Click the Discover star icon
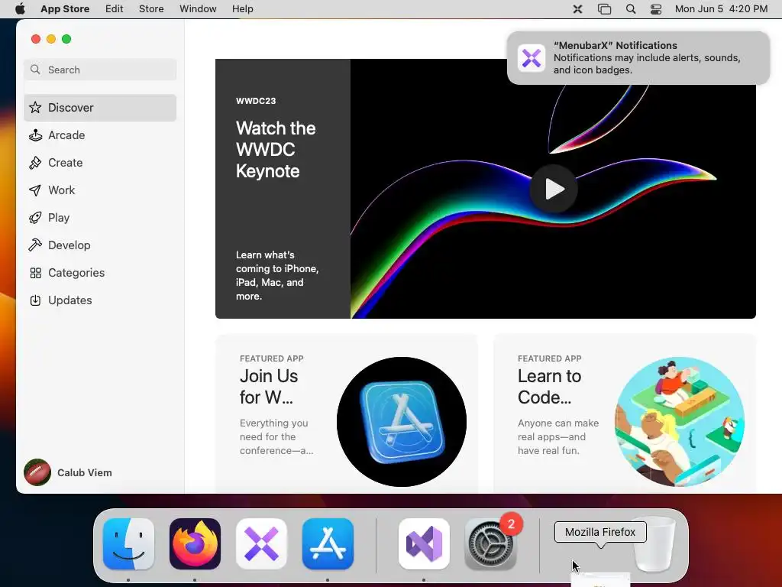 point(35,107)
